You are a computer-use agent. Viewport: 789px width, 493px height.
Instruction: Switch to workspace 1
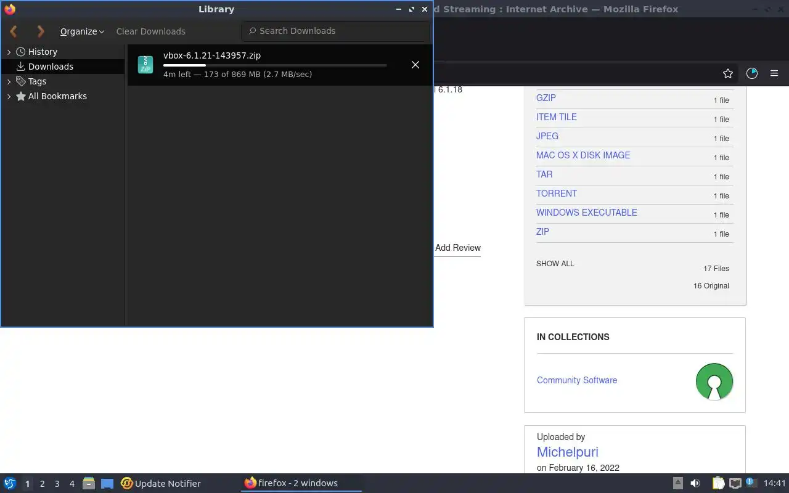pyautogui.click(x=27, y=484)
